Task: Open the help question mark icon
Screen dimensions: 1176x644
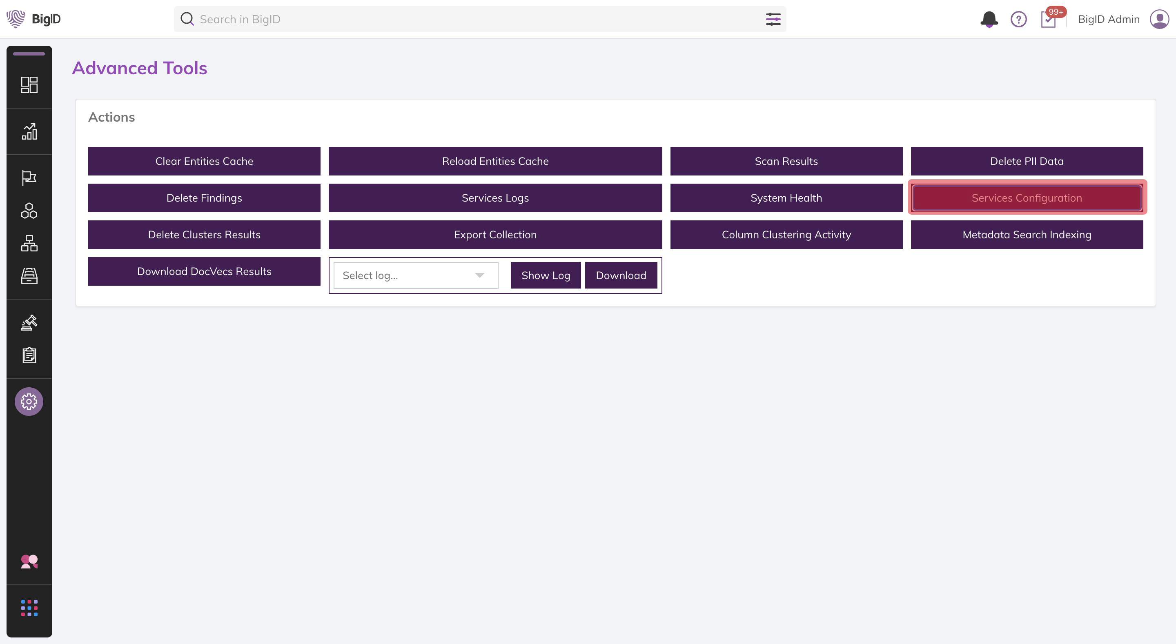Action: pos(1018,19)
